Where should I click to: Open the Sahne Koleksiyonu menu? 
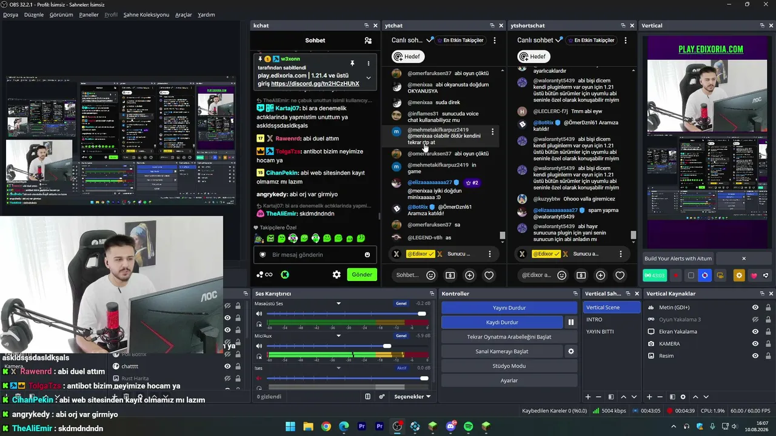click(x=146, y=15)
